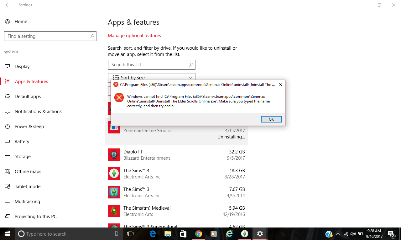Click the taskbar Type here to search box
Viewport: 401px width, 240px height.
tap(69, 234)
